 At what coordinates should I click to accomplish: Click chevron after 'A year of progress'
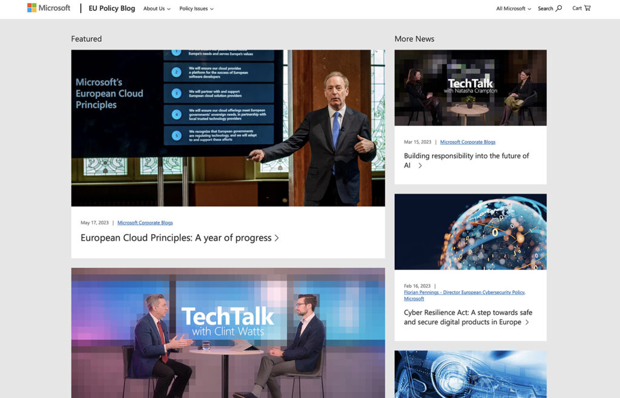277,238
